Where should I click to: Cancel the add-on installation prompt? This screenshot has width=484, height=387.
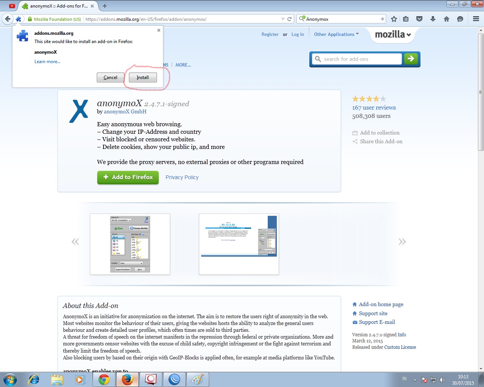click(x=110, y=77)
